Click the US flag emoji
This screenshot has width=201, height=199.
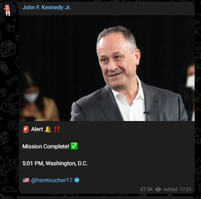[26, 180]
